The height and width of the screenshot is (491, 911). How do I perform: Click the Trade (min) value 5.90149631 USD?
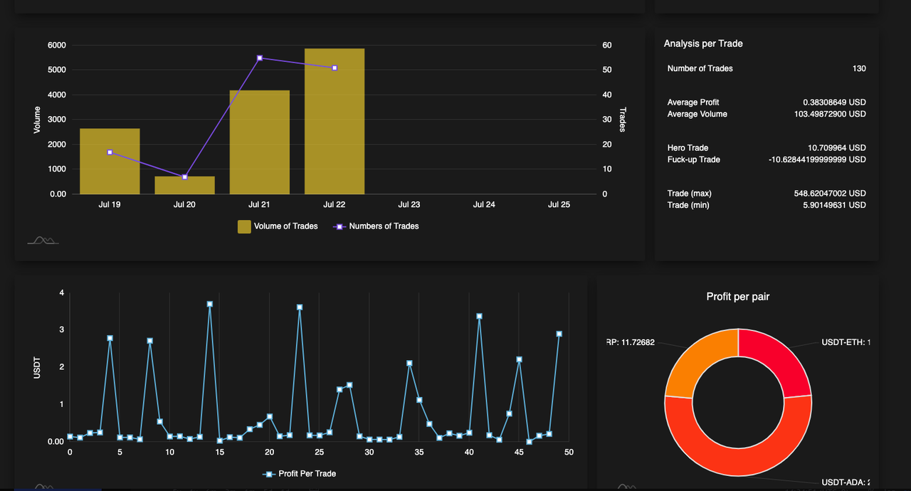pos(834,205)
